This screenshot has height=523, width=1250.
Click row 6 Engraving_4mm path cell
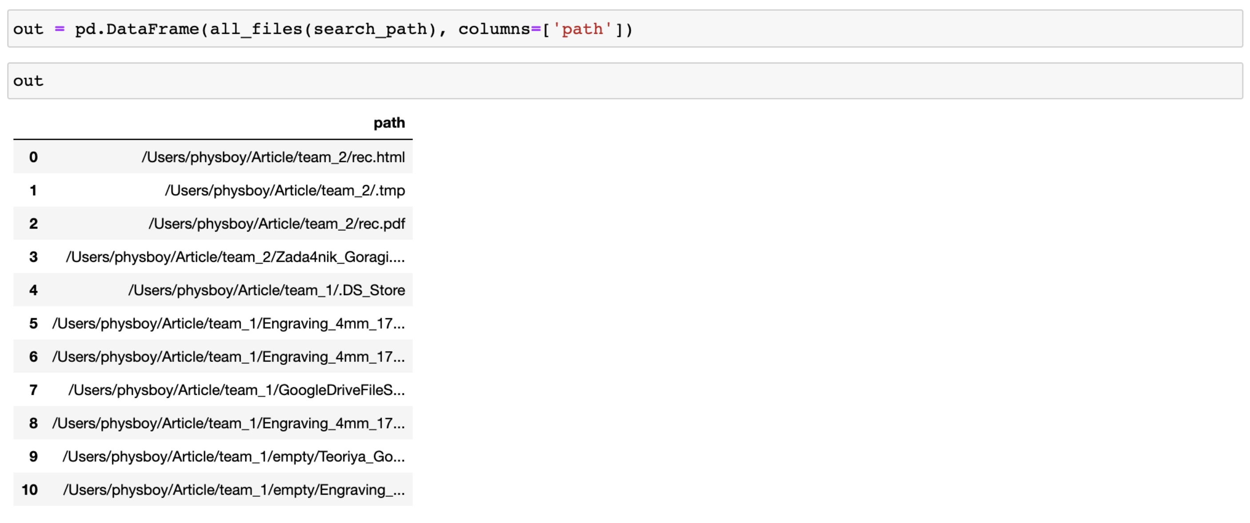click(228, 357)
